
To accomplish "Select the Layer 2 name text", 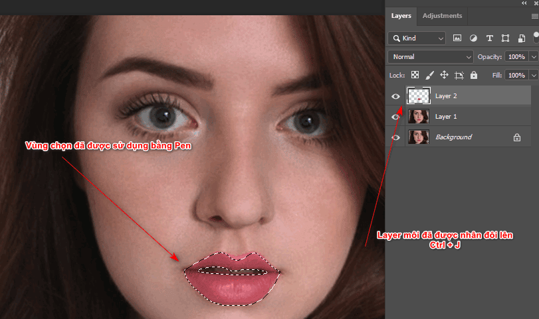I will pyautogui.click(x=446, y=96).
